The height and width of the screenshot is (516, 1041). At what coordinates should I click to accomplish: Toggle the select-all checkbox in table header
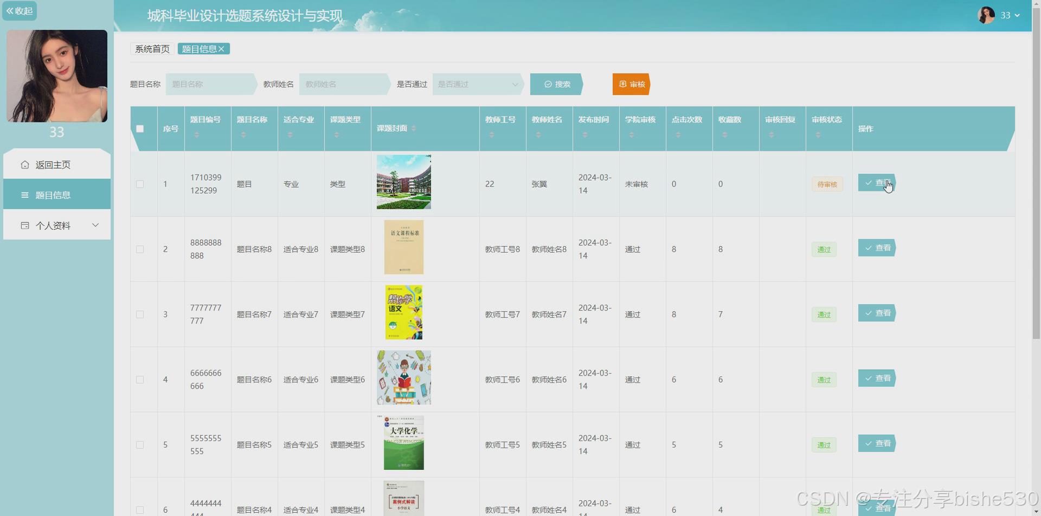coord(140,128)
